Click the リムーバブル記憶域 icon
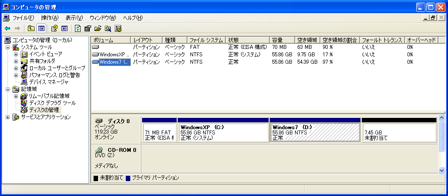 (x=24, y=96)
